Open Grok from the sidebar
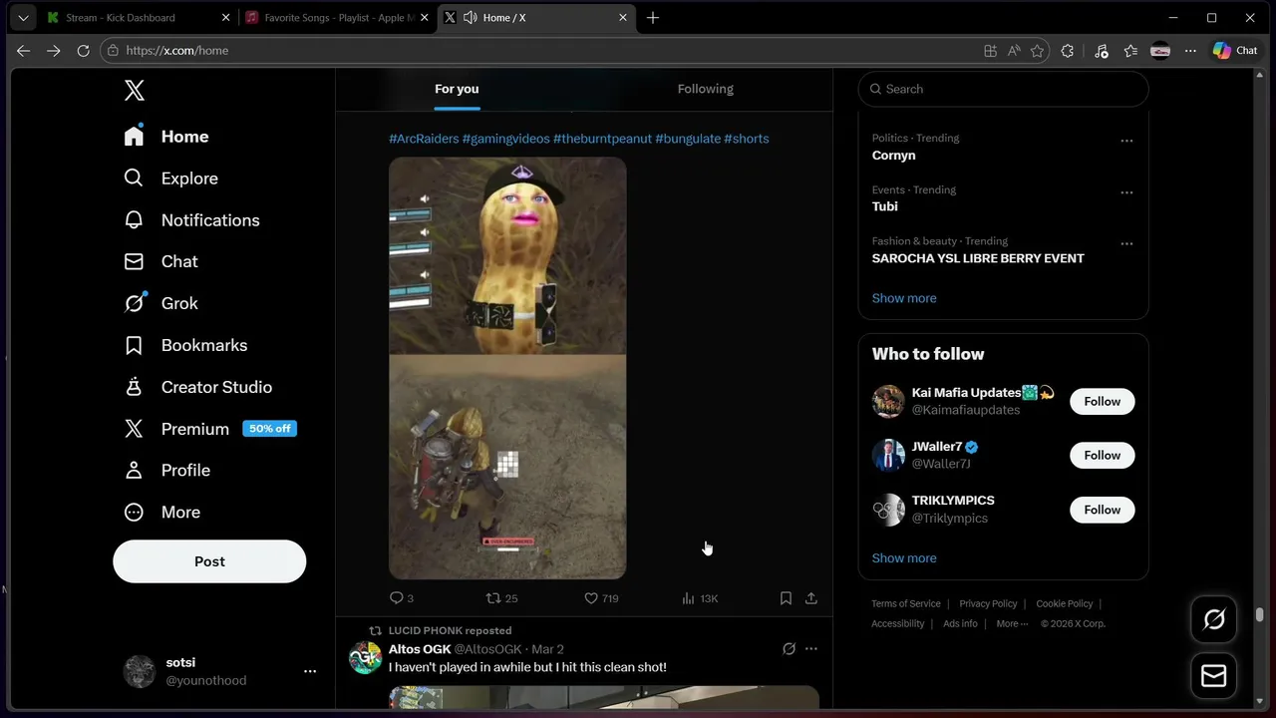Image resolution: width=1276 pixels, height=718 pixels. [160, 303]
